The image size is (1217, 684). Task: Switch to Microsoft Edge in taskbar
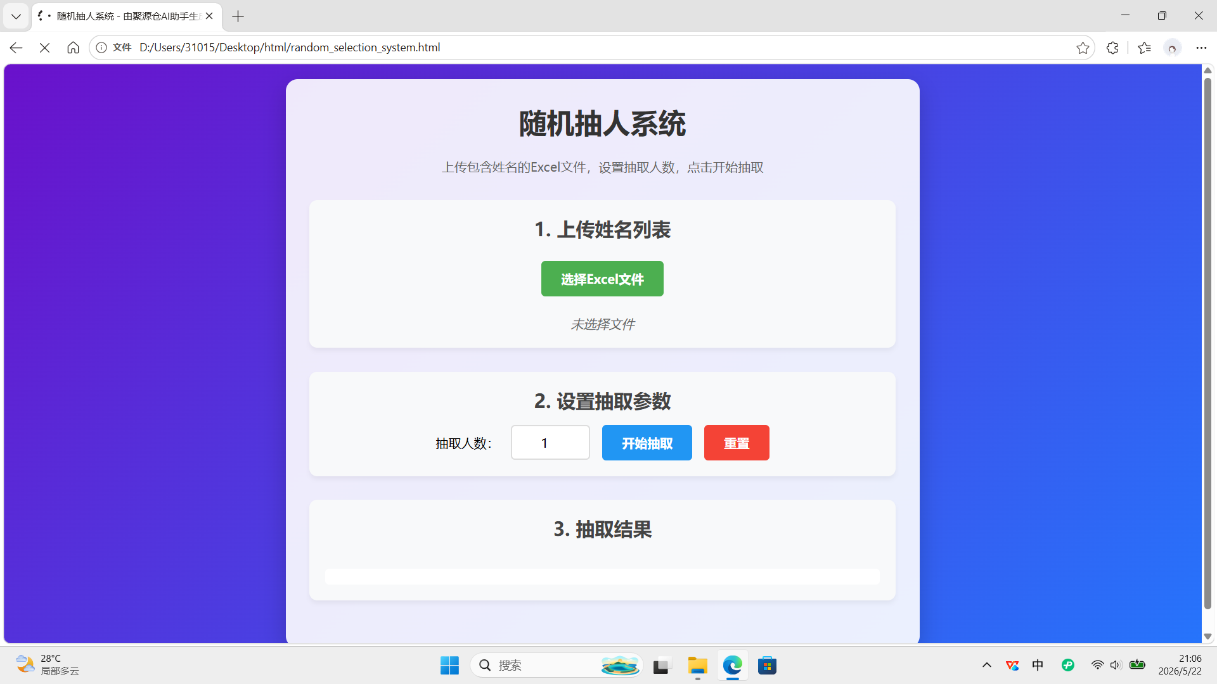tap(733, 666)
